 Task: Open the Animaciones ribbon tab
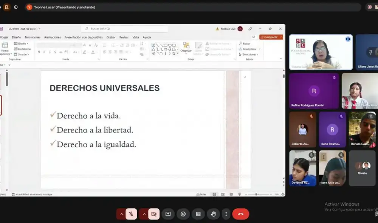[x=52, y=37]
